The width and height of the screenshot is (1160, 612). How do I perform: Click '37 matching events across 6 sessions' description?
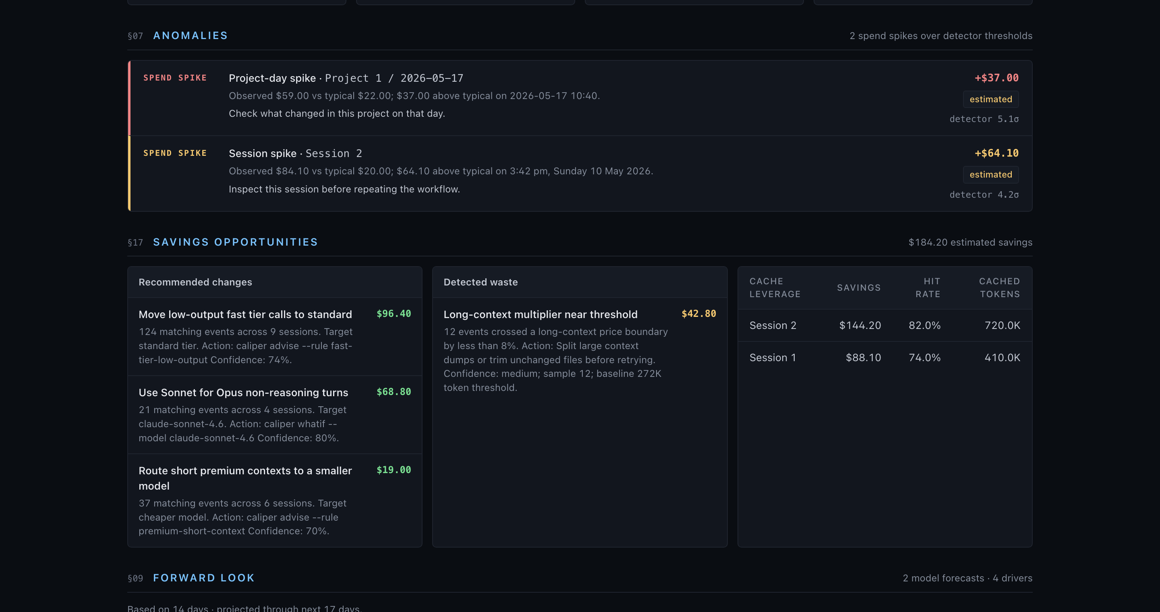point(243,517)
